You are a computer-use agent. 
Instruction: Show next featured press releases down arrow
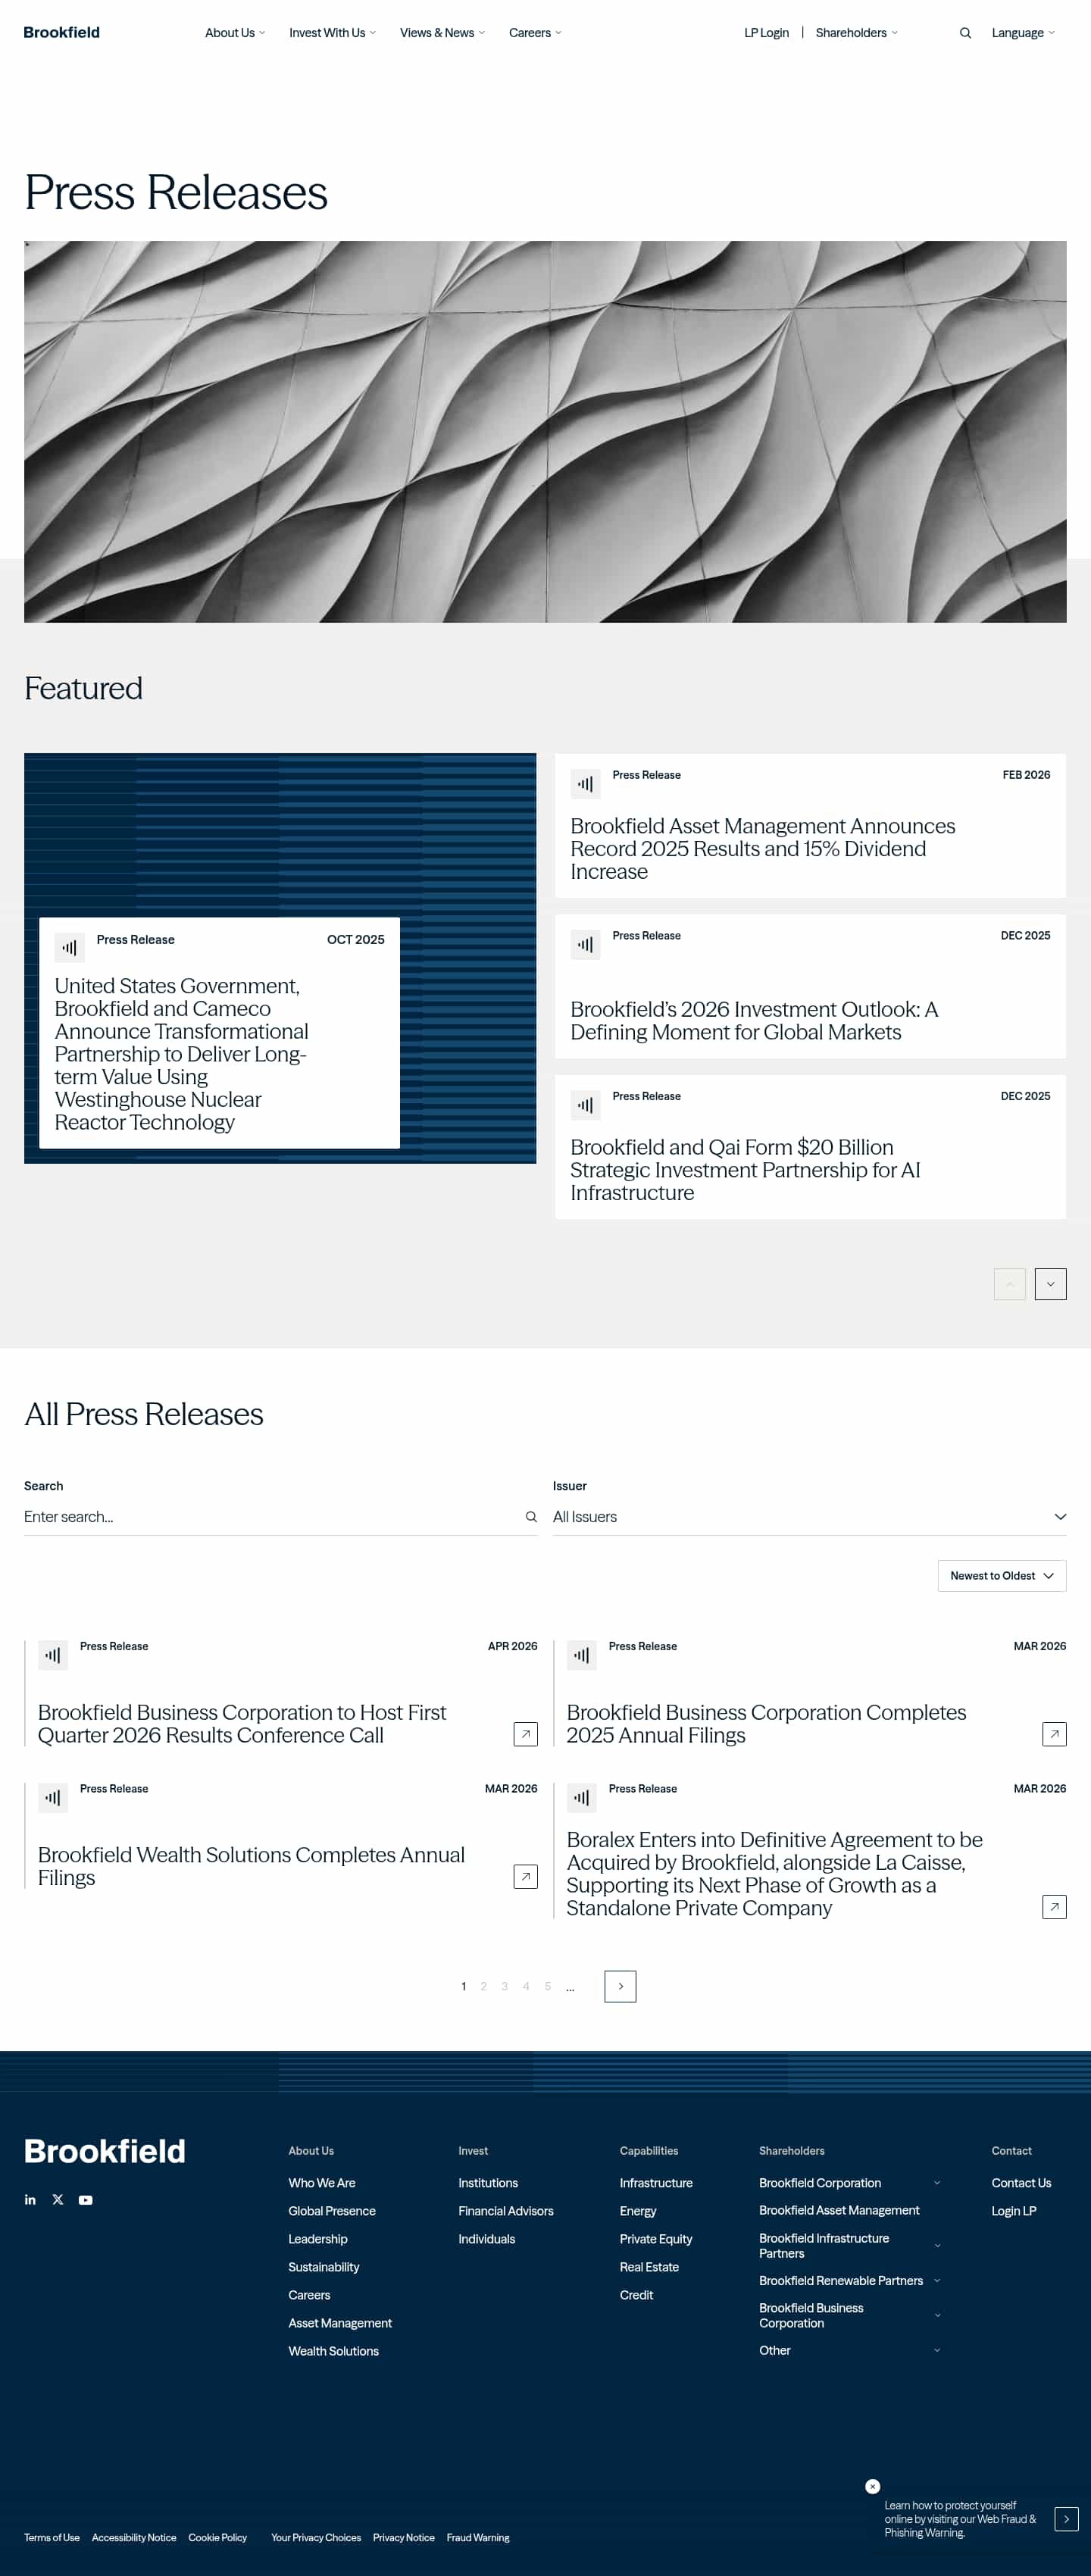pyautogui.click(x=1050, y=1284)
